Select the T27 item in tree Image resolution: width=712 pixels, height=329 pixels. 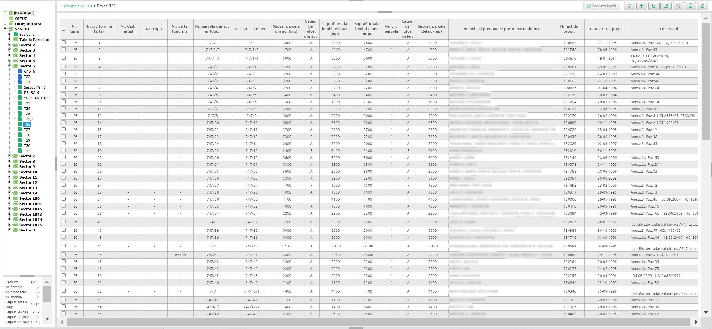point(27,130)
